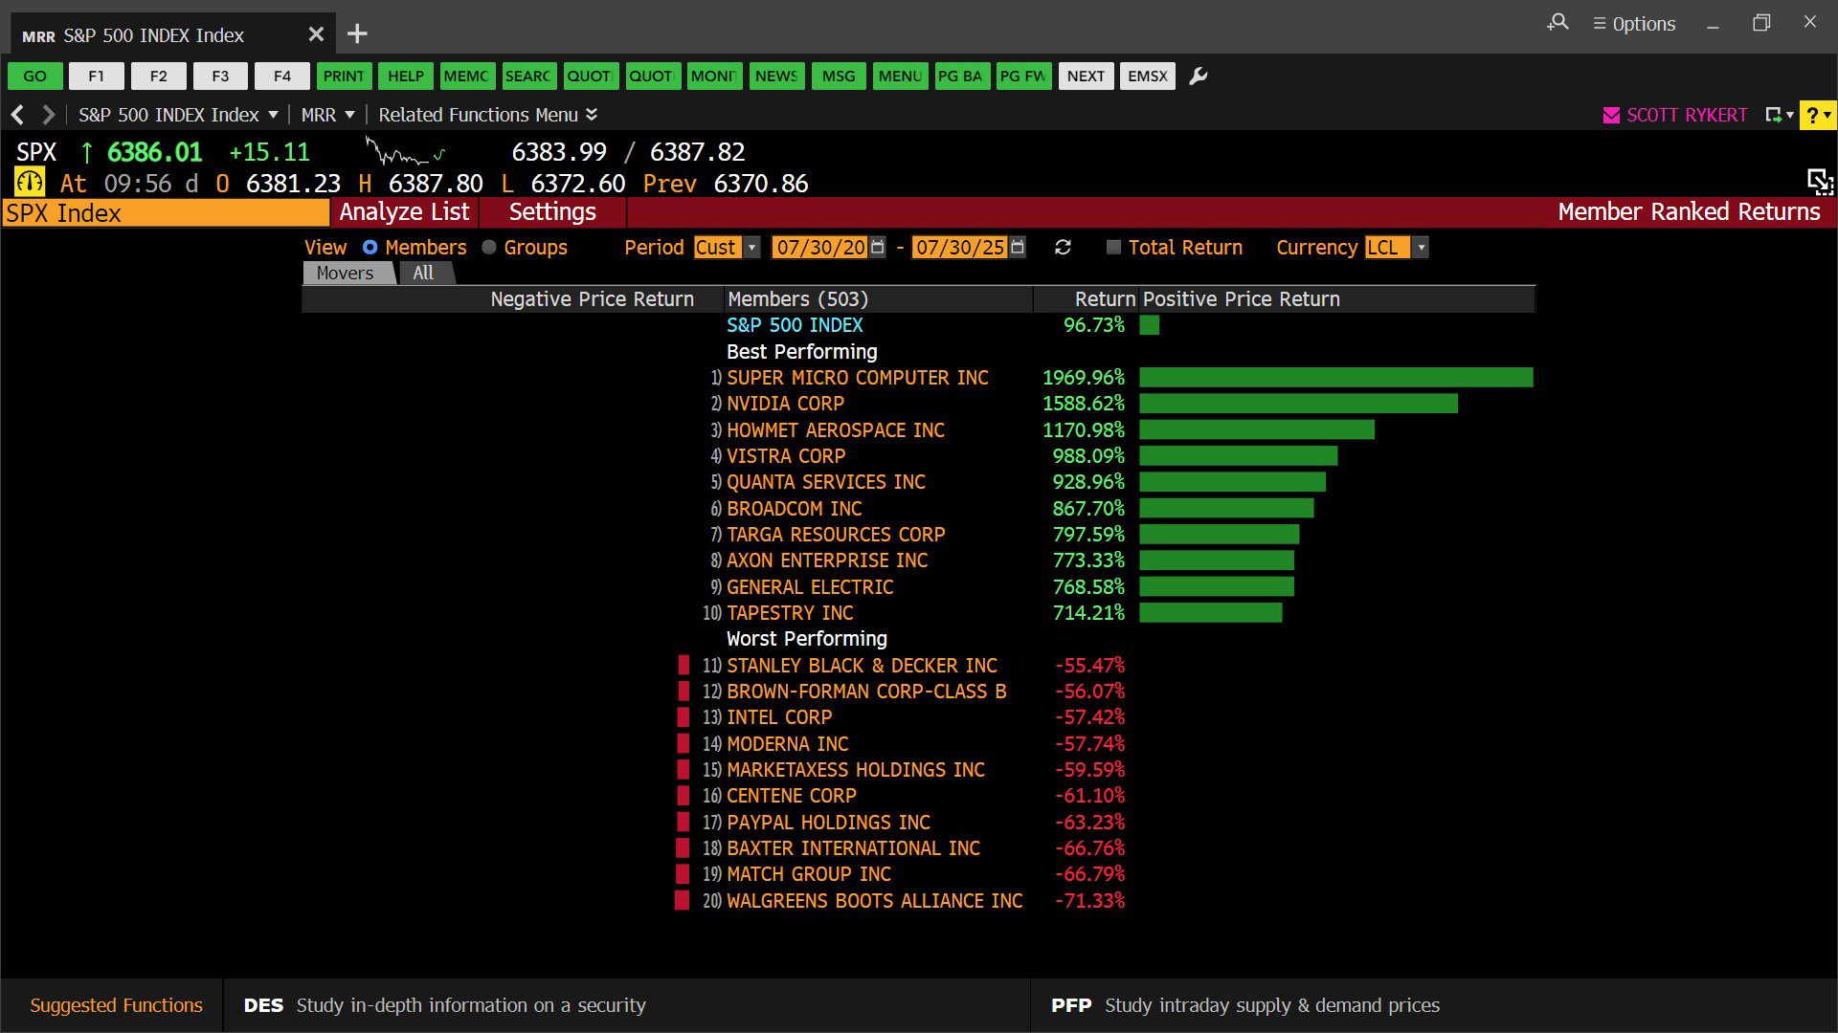Open the search icon in the title bar

tap(1558, 22)
